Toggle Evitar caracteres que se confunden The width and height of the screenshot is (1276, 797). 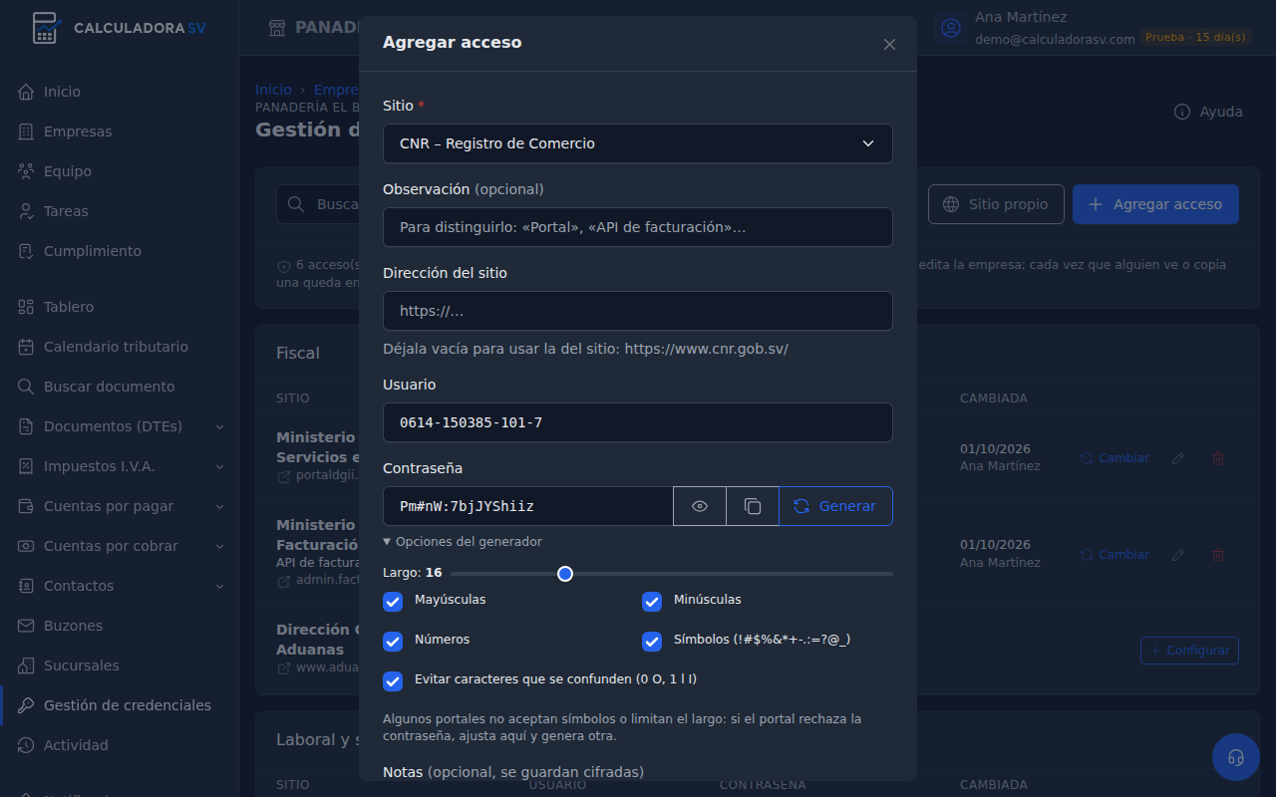pyautogui.click(x=393, y=681)
